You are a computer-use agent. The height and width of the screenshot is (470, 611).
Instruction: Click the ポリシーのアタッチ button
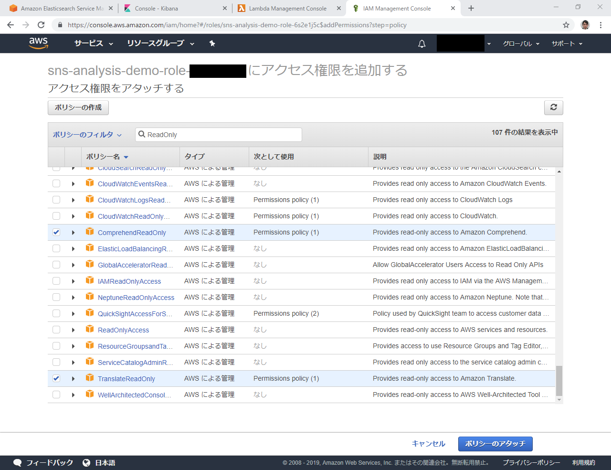coord(495,444)
